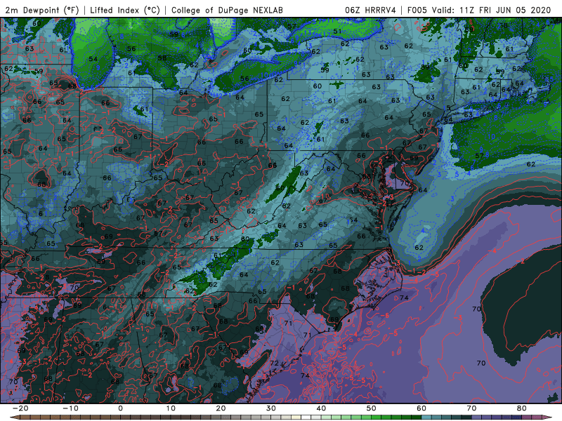Click the right arrow end of the color bar
Viewport: 562px width, 421px height.
tap(547, 417)
